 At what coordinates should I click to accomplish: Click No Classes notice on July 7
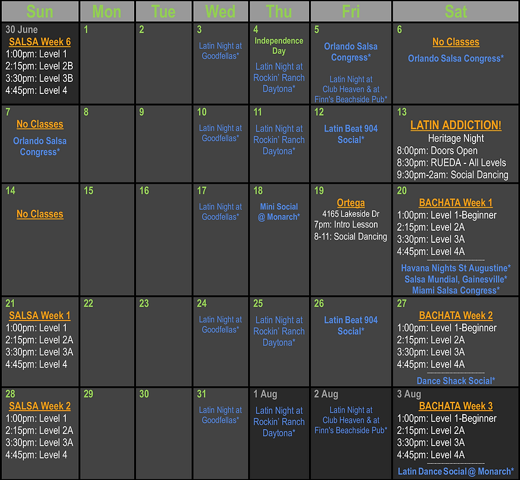point(39,124)
